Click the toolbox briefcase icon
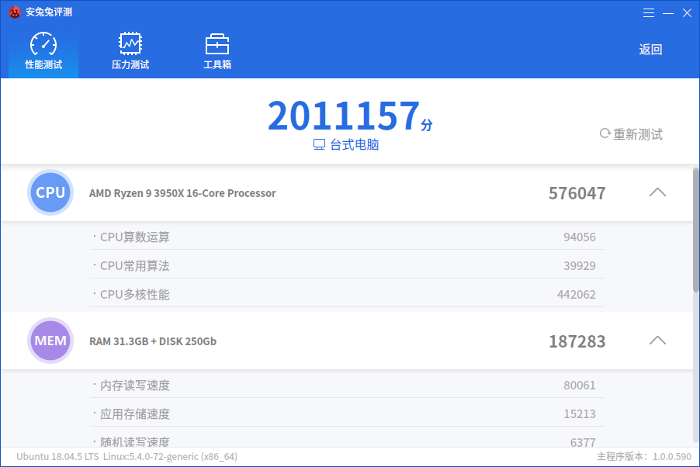700x467 pixels. pos(217,43)
